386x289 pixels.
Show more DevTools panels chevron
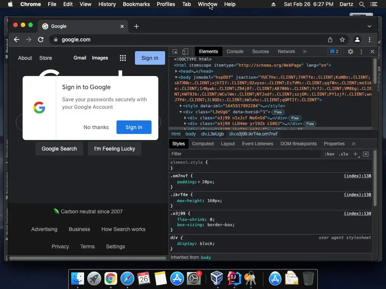coord(305,52)
